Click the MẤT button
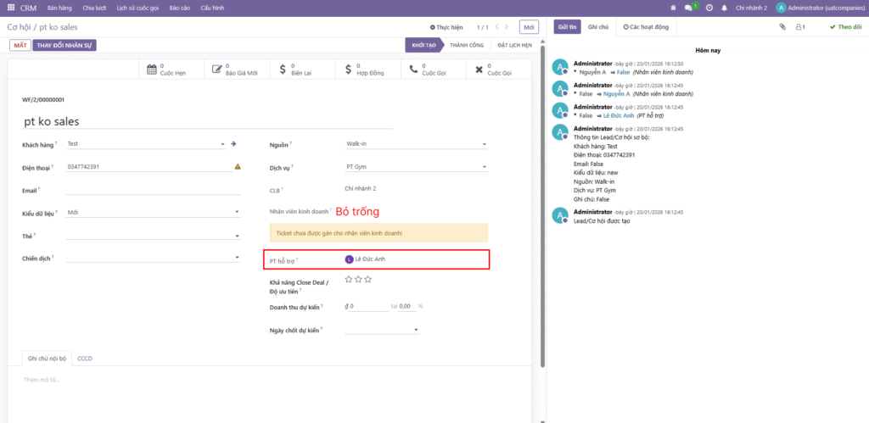The width and height of the screenshot is (869, 423). [x=20, y=46]
